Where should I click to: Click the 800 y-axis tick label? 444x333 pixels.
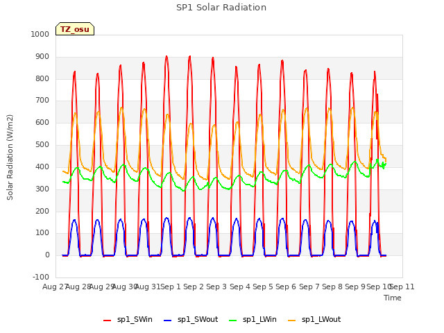pyautogui.click(x=42, y=78)
